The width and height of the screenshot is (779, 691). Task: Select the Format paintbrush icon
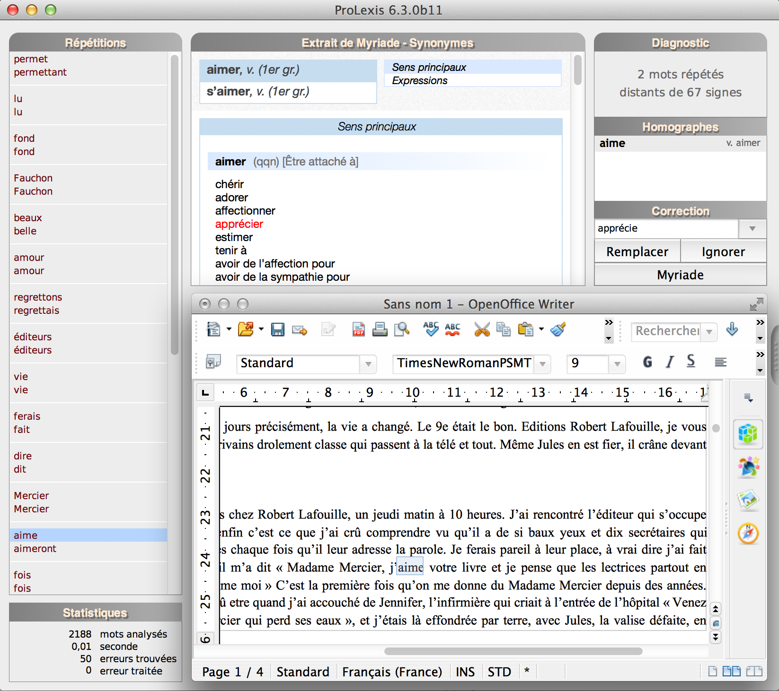tap(558, 329)
